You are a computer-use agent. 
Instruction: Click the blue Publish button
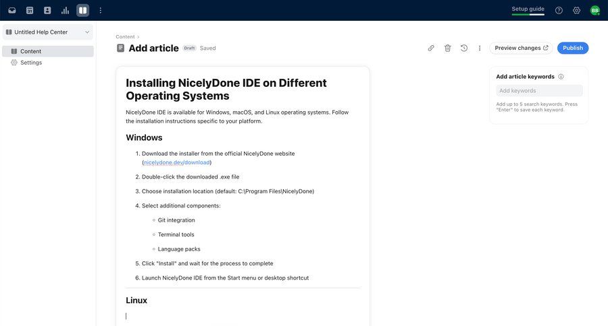(x=573, y=48)
